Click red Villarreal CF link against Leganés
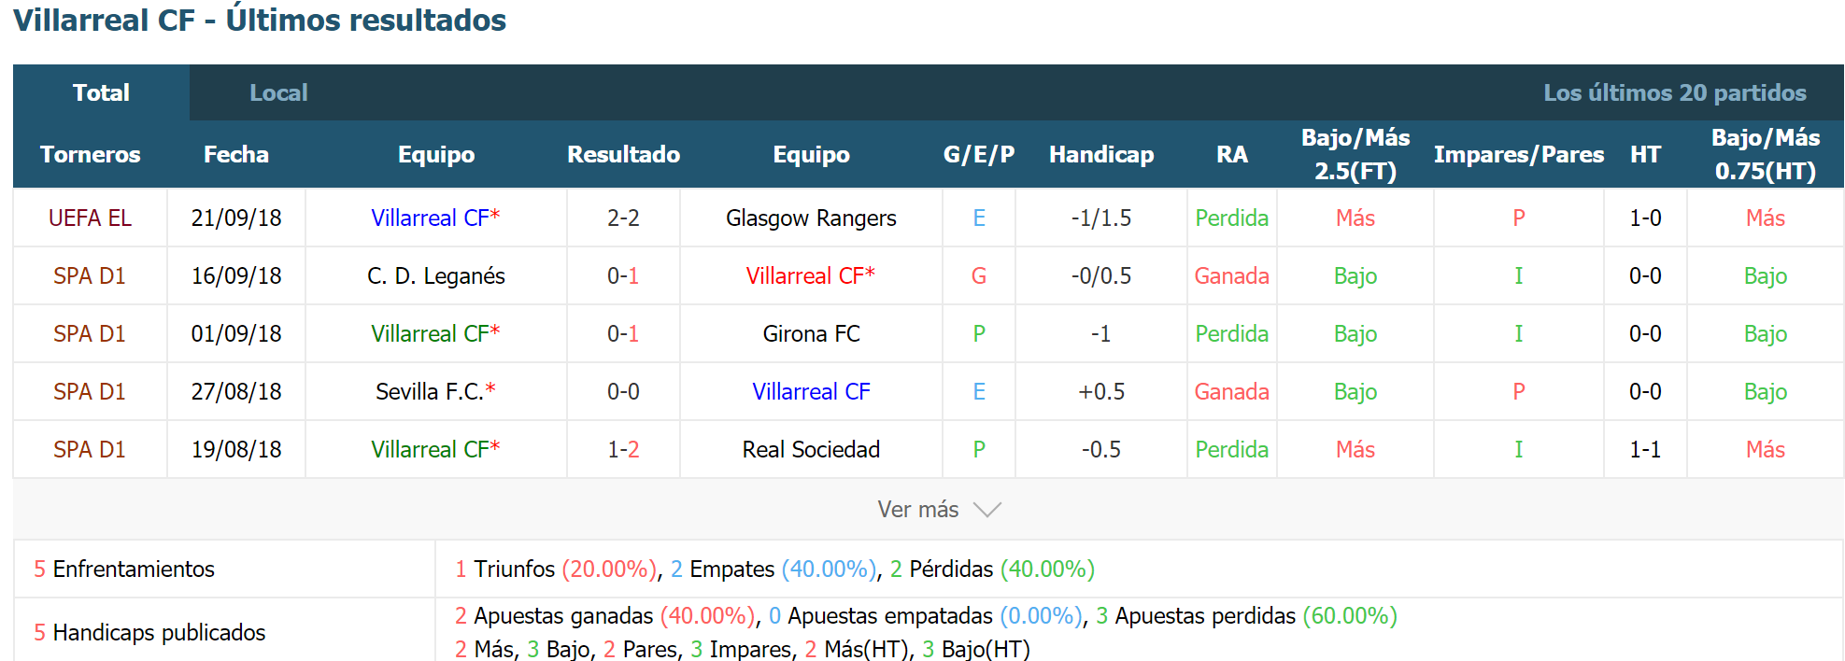1845x661 pixels. click(x=810, y=275)
